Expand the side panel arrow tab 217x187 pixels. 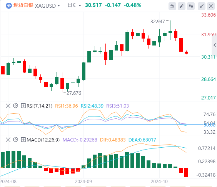pyautogui.click(x=215, y=45)
